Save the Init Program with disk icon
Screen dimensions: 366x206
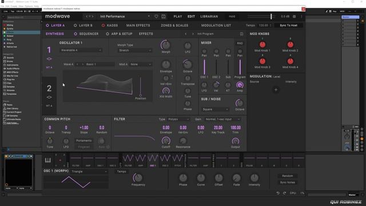pyautogui.click(x=241, y=34)
